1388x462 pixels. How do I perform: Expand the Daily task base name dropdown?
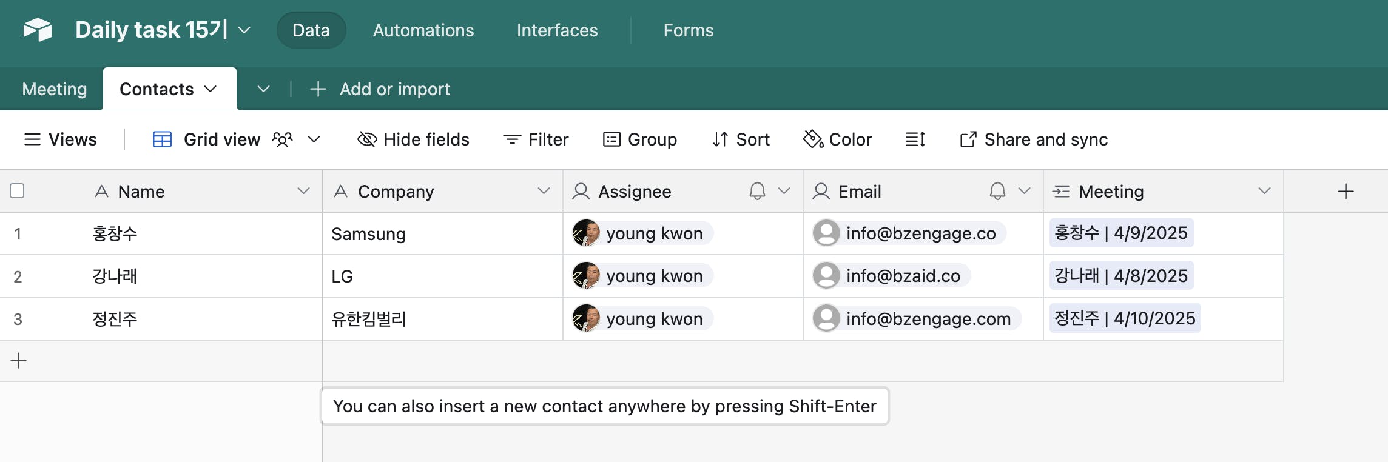(244, 30)
